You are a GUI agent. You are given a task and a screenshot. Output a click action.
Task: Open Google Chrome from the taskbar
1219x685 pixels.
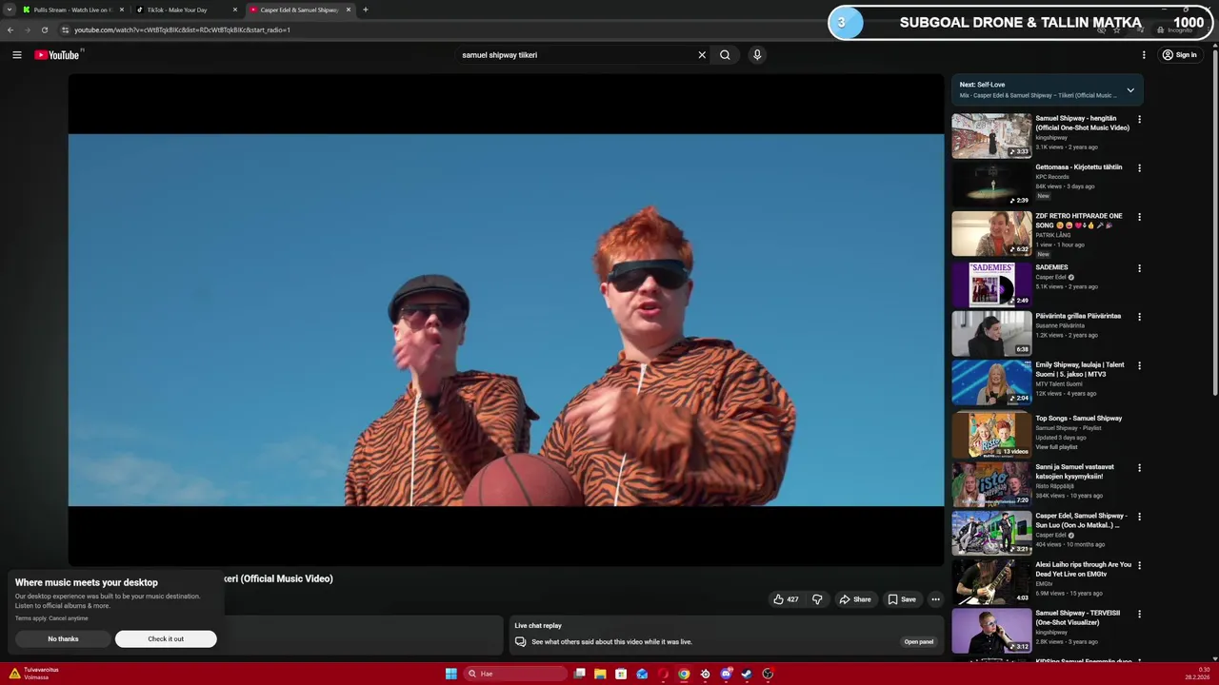coord(684,674)
